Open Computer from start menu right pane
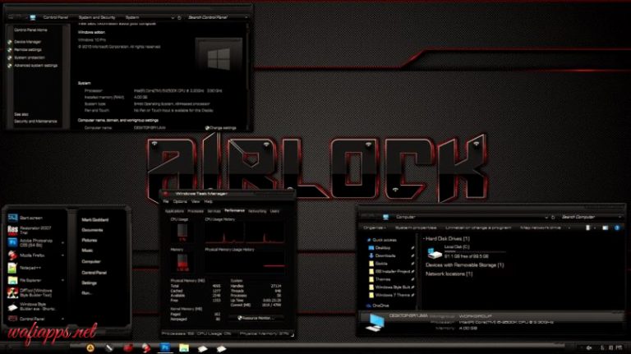Viewport: 631px width, 354px height. tap(91, 261)
